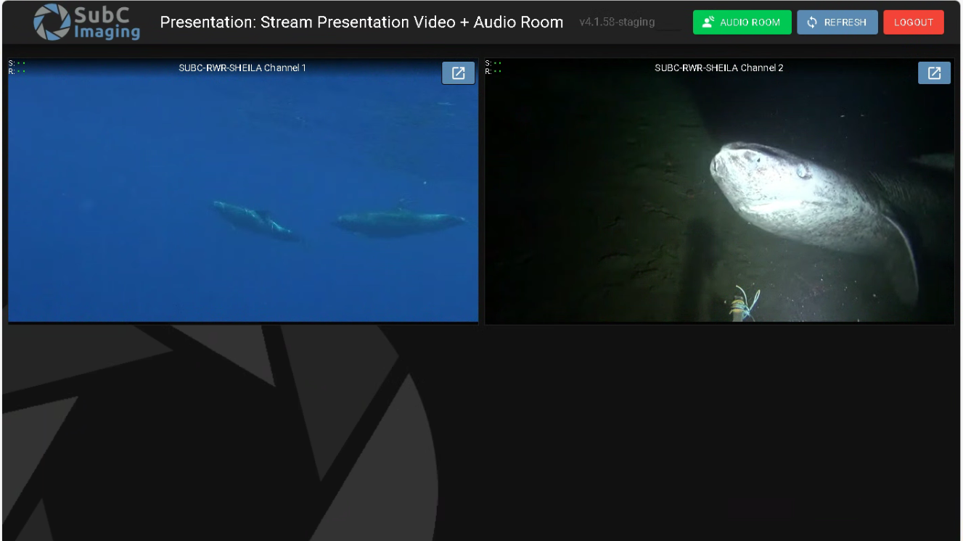Pop out the Channel 2 video stream

(934, 73)
